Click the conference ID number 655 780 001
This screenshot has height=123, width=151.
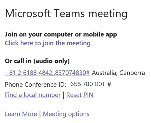[87, 84]
